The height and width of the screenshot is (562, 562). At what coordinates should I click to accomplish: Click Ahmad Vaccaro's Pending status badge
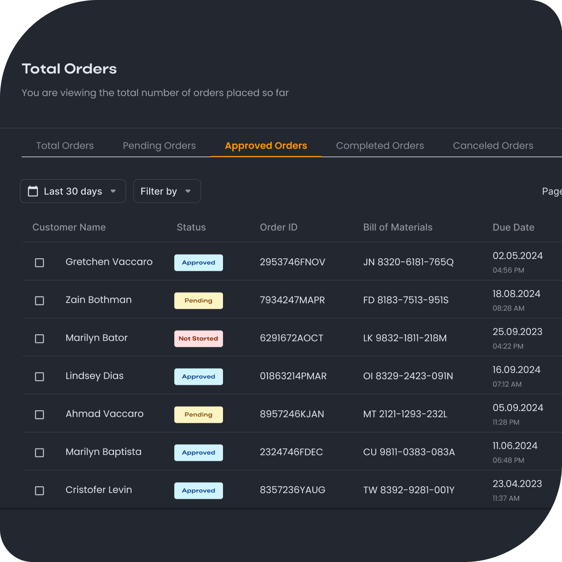(198, 415)
